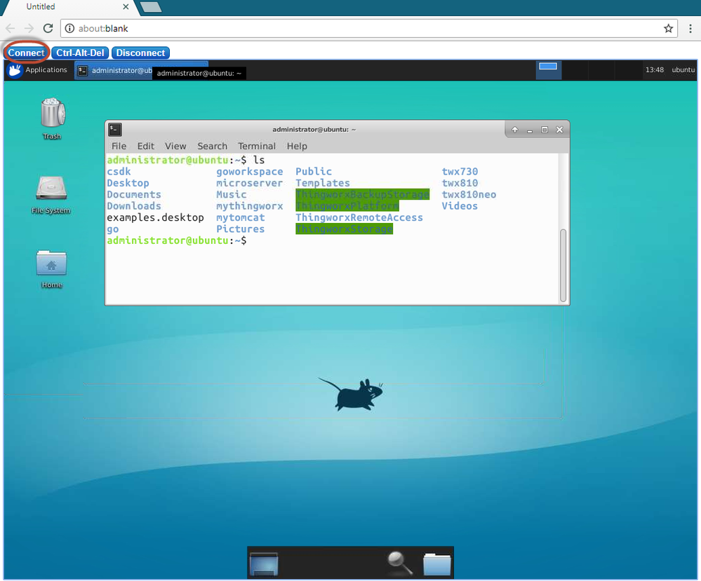Viewport: 701px width, 581px height.
Task: Click the mythingworx directory name
Action: [x=250, y=206]
